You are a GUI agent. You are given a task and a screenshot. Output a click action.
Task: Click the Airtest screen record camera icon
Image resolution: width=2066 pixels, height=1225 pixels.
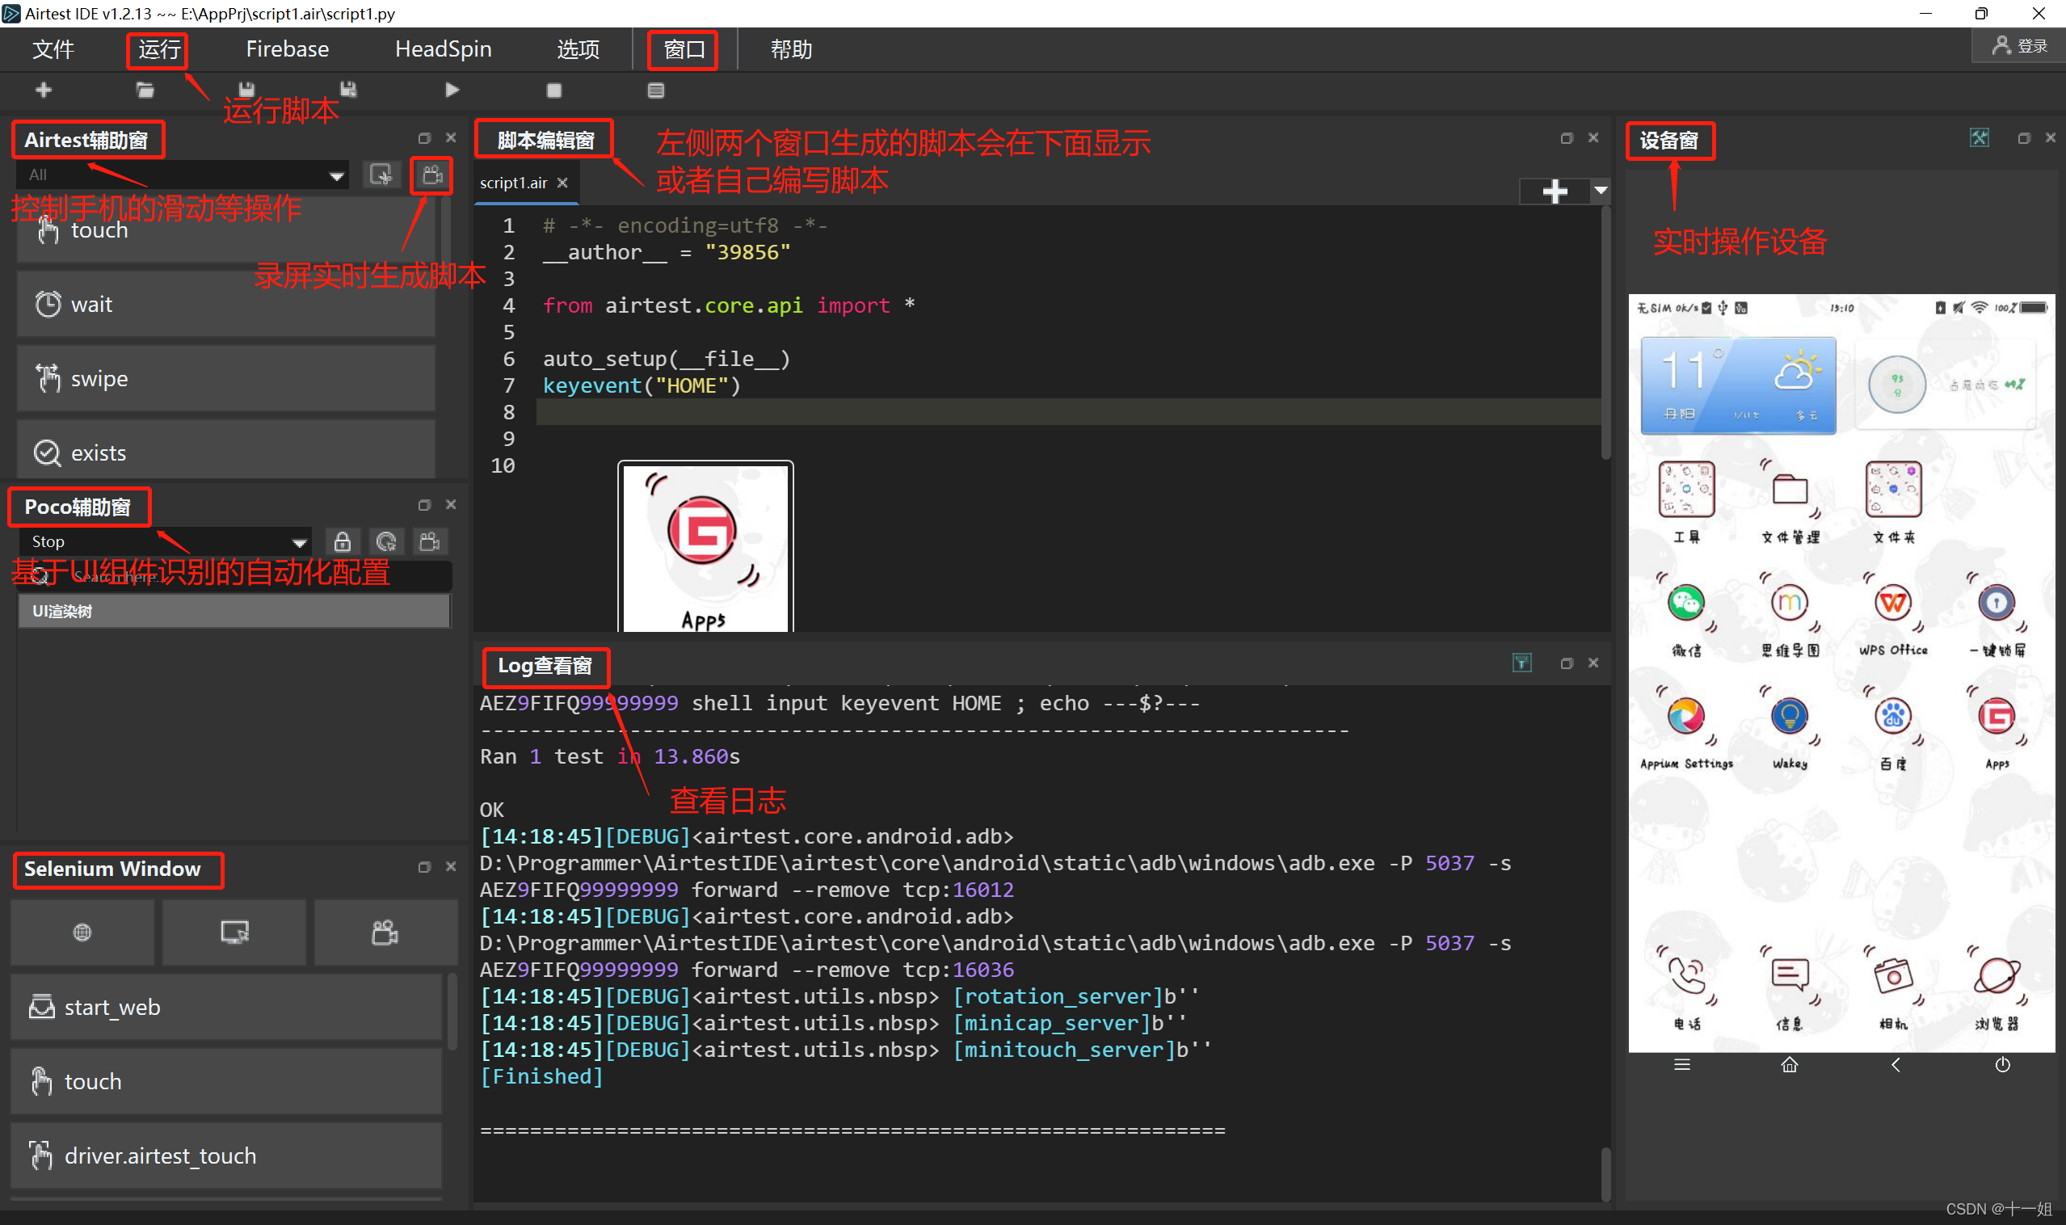click(431, 175)
